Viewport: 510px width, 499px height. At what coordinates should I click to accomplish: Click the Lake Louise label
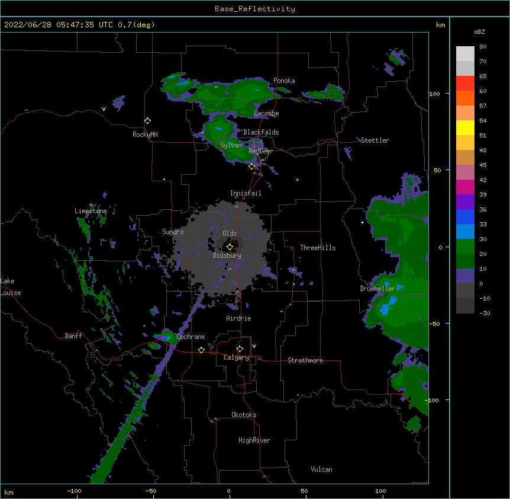click(x=11, y=287)
